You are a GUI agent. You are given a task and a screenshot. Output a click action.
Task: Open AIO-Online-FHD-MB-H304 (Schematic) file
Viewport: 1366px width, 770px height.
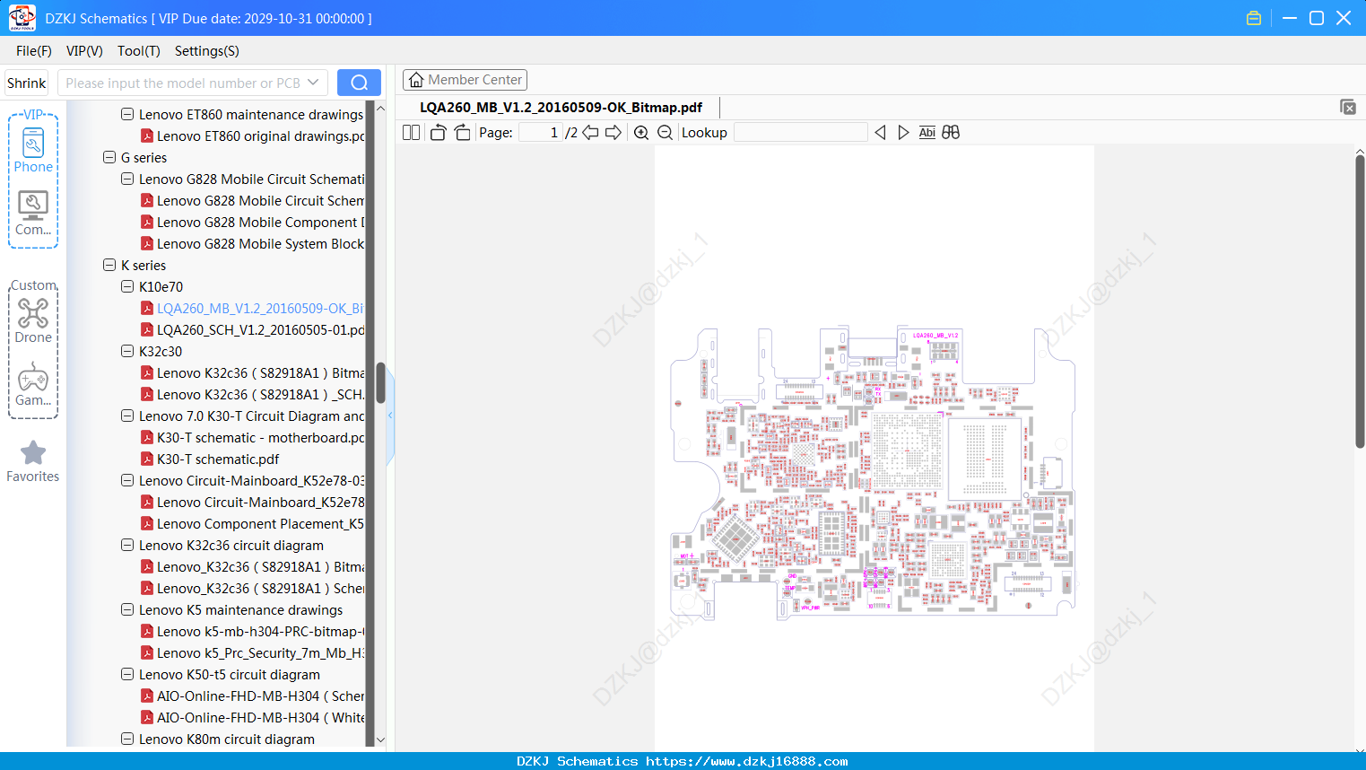coord(261,696)
